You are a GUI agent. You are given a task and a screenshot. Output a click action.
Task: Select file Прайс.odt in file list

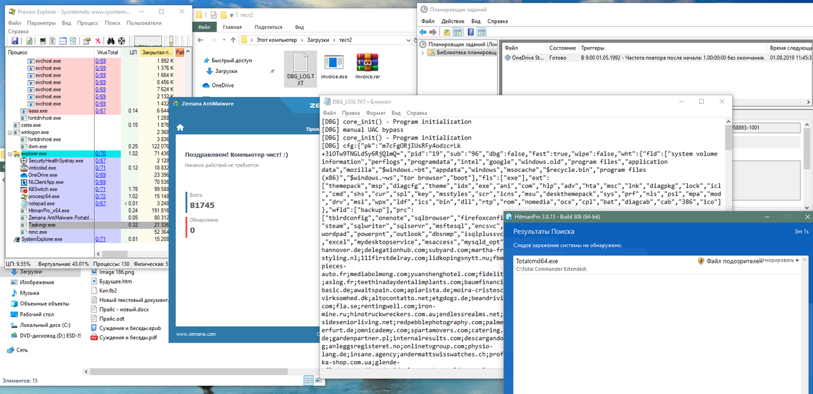click(108, 318)
